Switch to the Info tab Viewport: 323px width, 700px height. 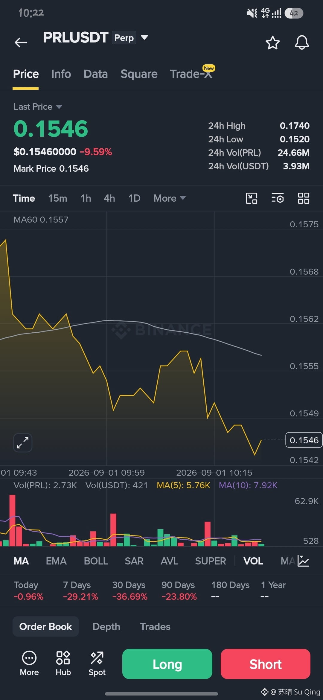click(x=61, y=74)
